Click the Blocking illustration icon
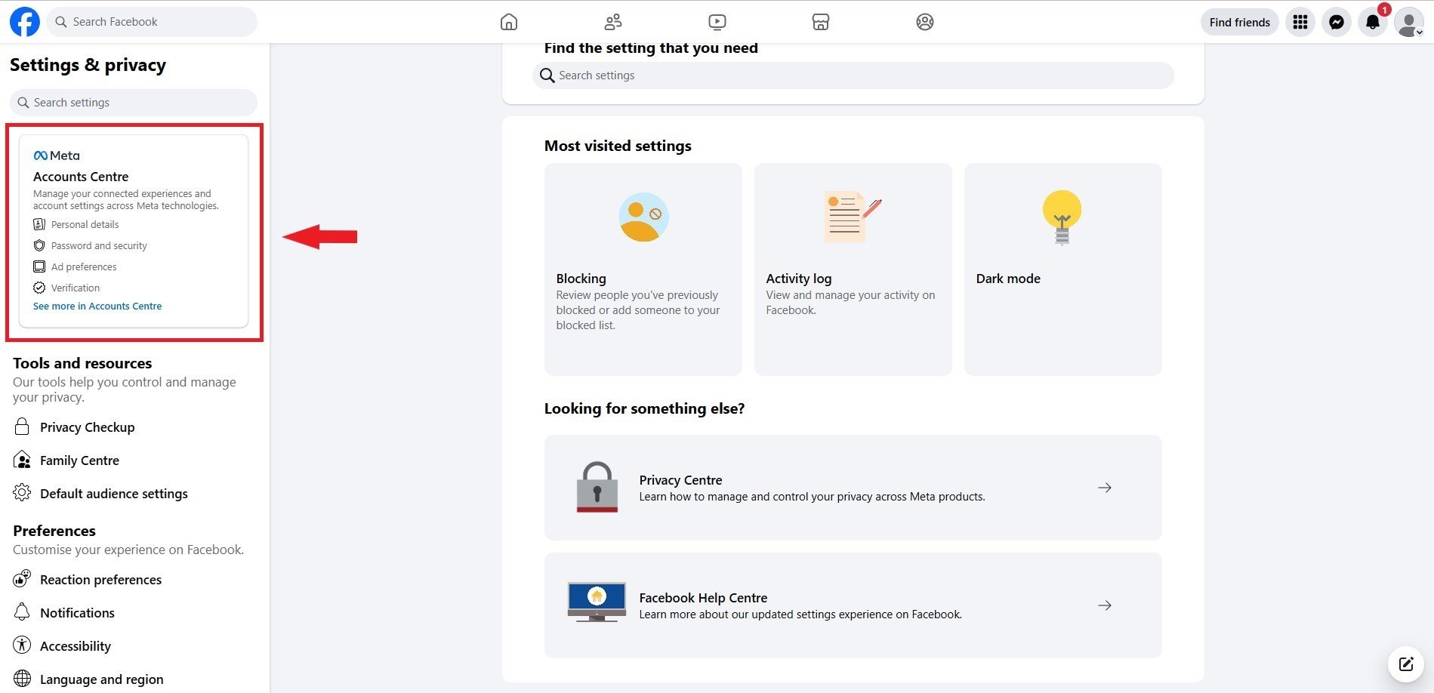Image resolution: width=1434 pixels, height=693 pixels. 643,217
